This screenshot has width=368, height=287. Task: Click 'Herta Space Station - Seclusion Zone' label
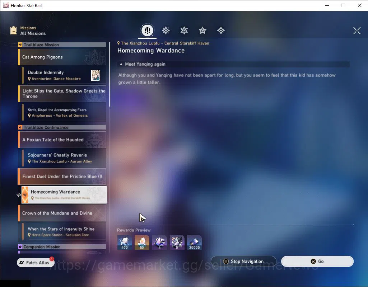(60, 235)
